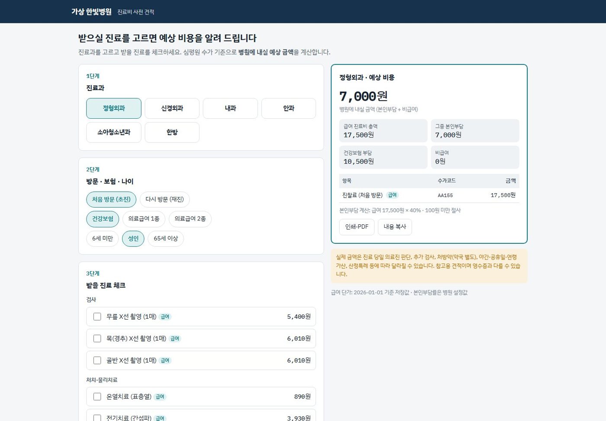Click the 내용 복사 button

[x=395, y=227]
